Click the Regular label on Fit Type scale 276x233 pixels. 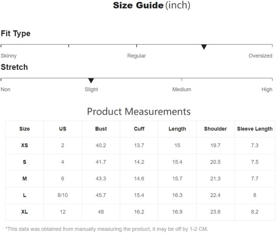pyautogui.click(x=137, y=56)
